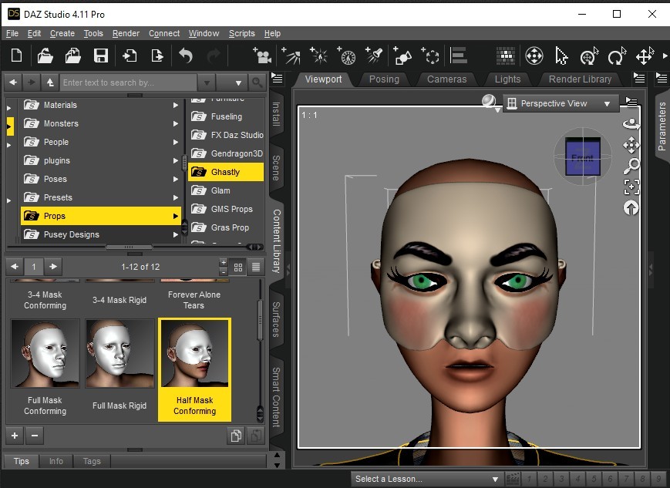Click the reset view viewport icon

[631, 208]
